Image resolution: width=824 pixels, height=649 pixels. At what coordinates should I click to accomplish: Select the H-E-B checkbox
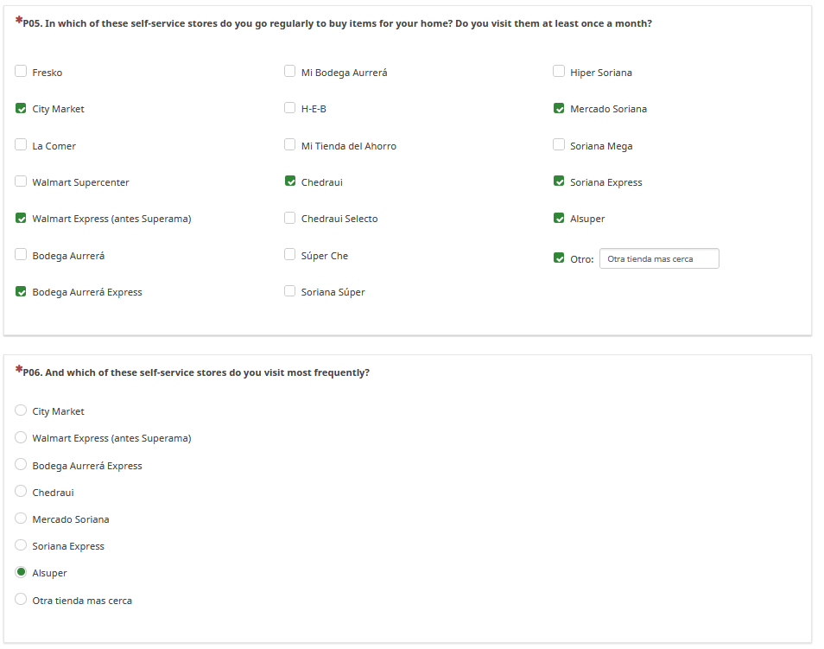tap(290, 108)
